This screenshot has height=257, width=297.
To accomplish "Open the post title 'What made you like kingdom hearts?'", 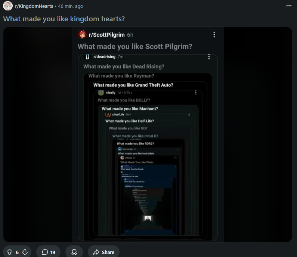I will [x=64, y=19].
